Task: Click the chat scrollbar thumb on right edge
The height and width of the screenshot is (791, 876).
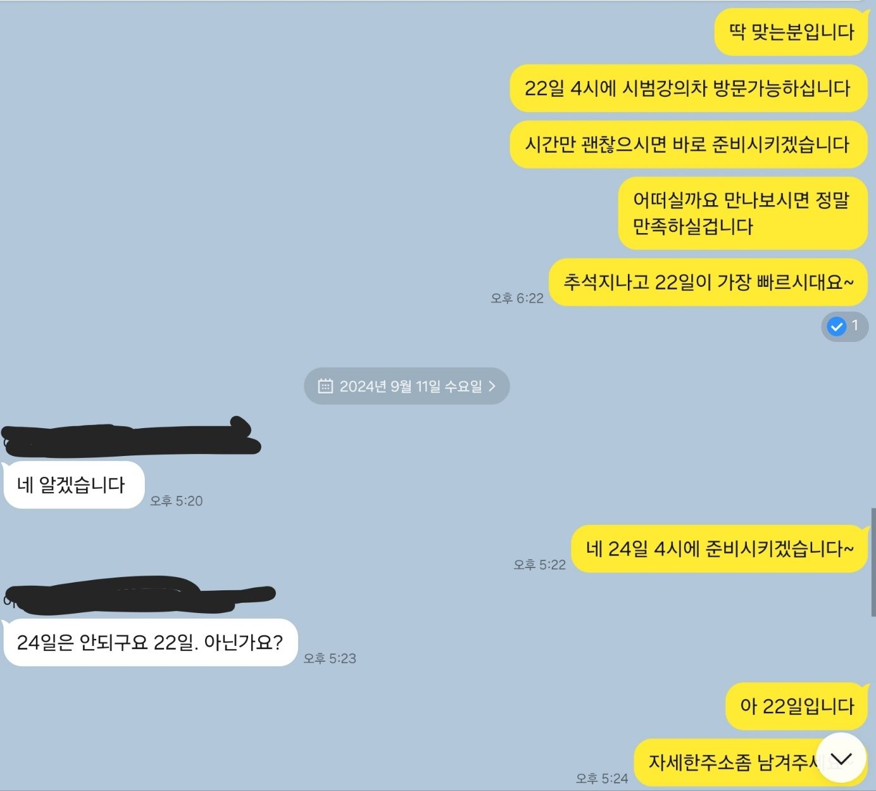Action: (x=873, y=562)
